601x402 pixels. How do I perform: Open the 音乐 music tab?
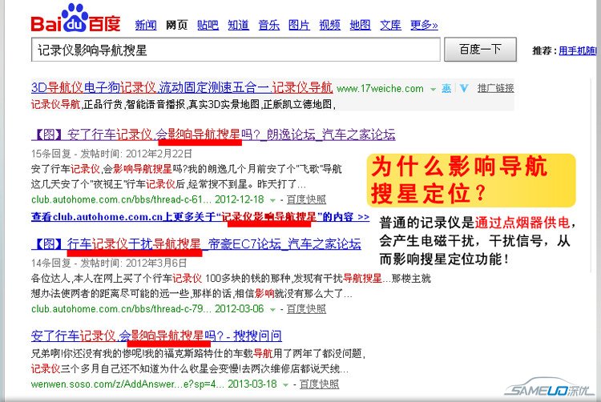pyautogui.click(x=268, y=26)
